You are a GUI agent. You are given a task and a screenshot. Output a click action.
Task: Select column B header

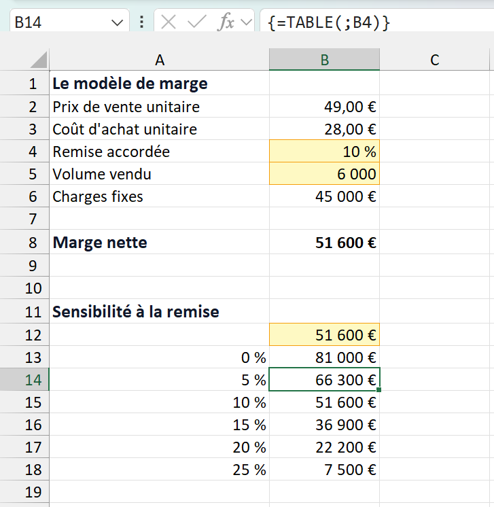(x=324, y=60)
